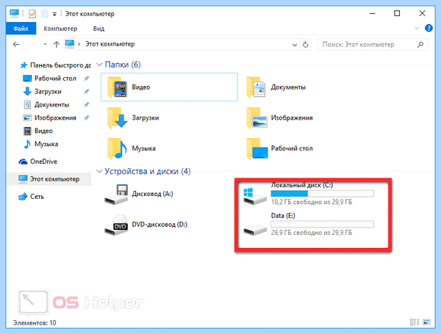Select Сеть in the navigation pane
Image resolution: width=441 pixels, height=334 pixels.
(x=31, y=197)
